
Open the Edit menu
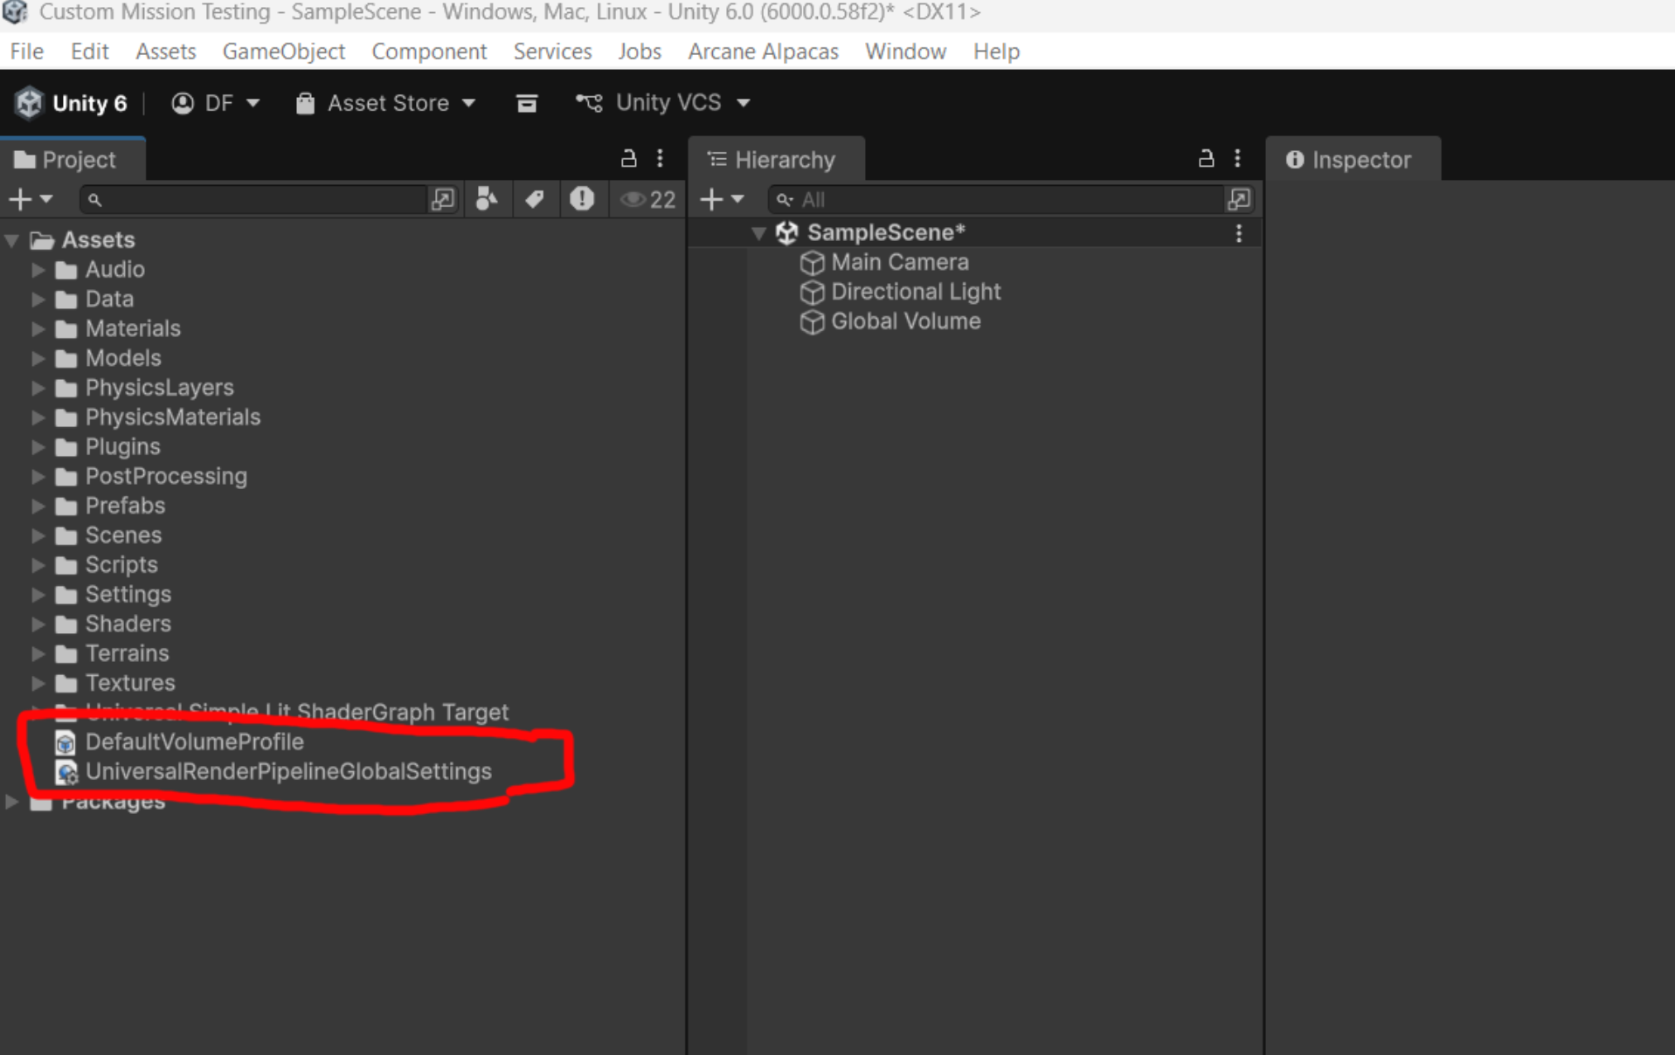(89, 52)
